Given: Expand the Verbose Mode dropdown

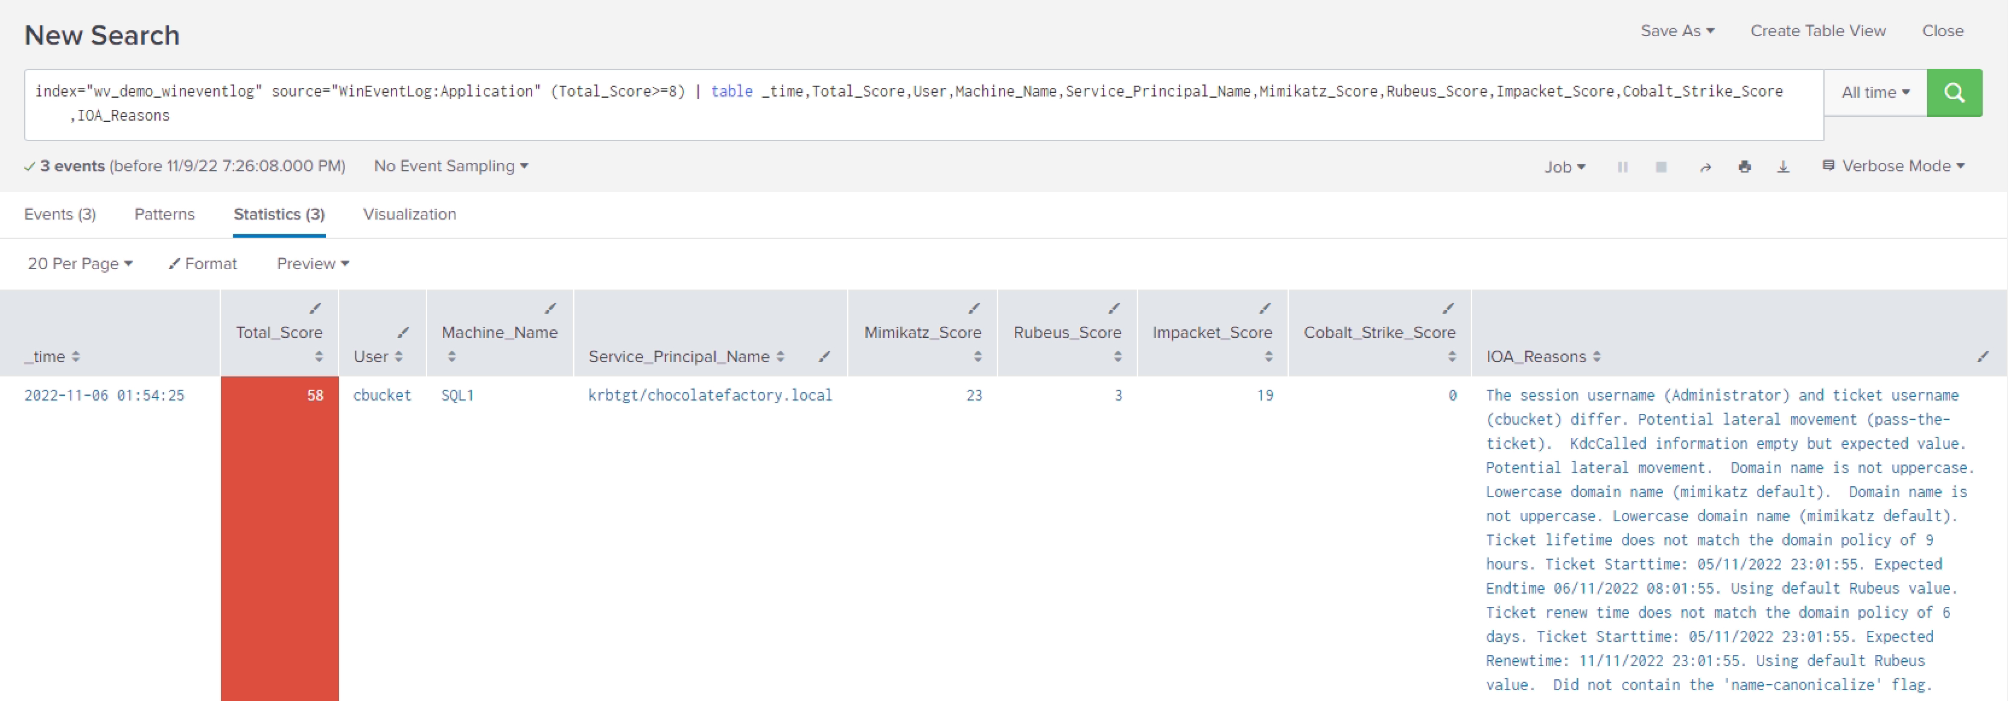Looking at the screenshot, I should point(1894,166).
